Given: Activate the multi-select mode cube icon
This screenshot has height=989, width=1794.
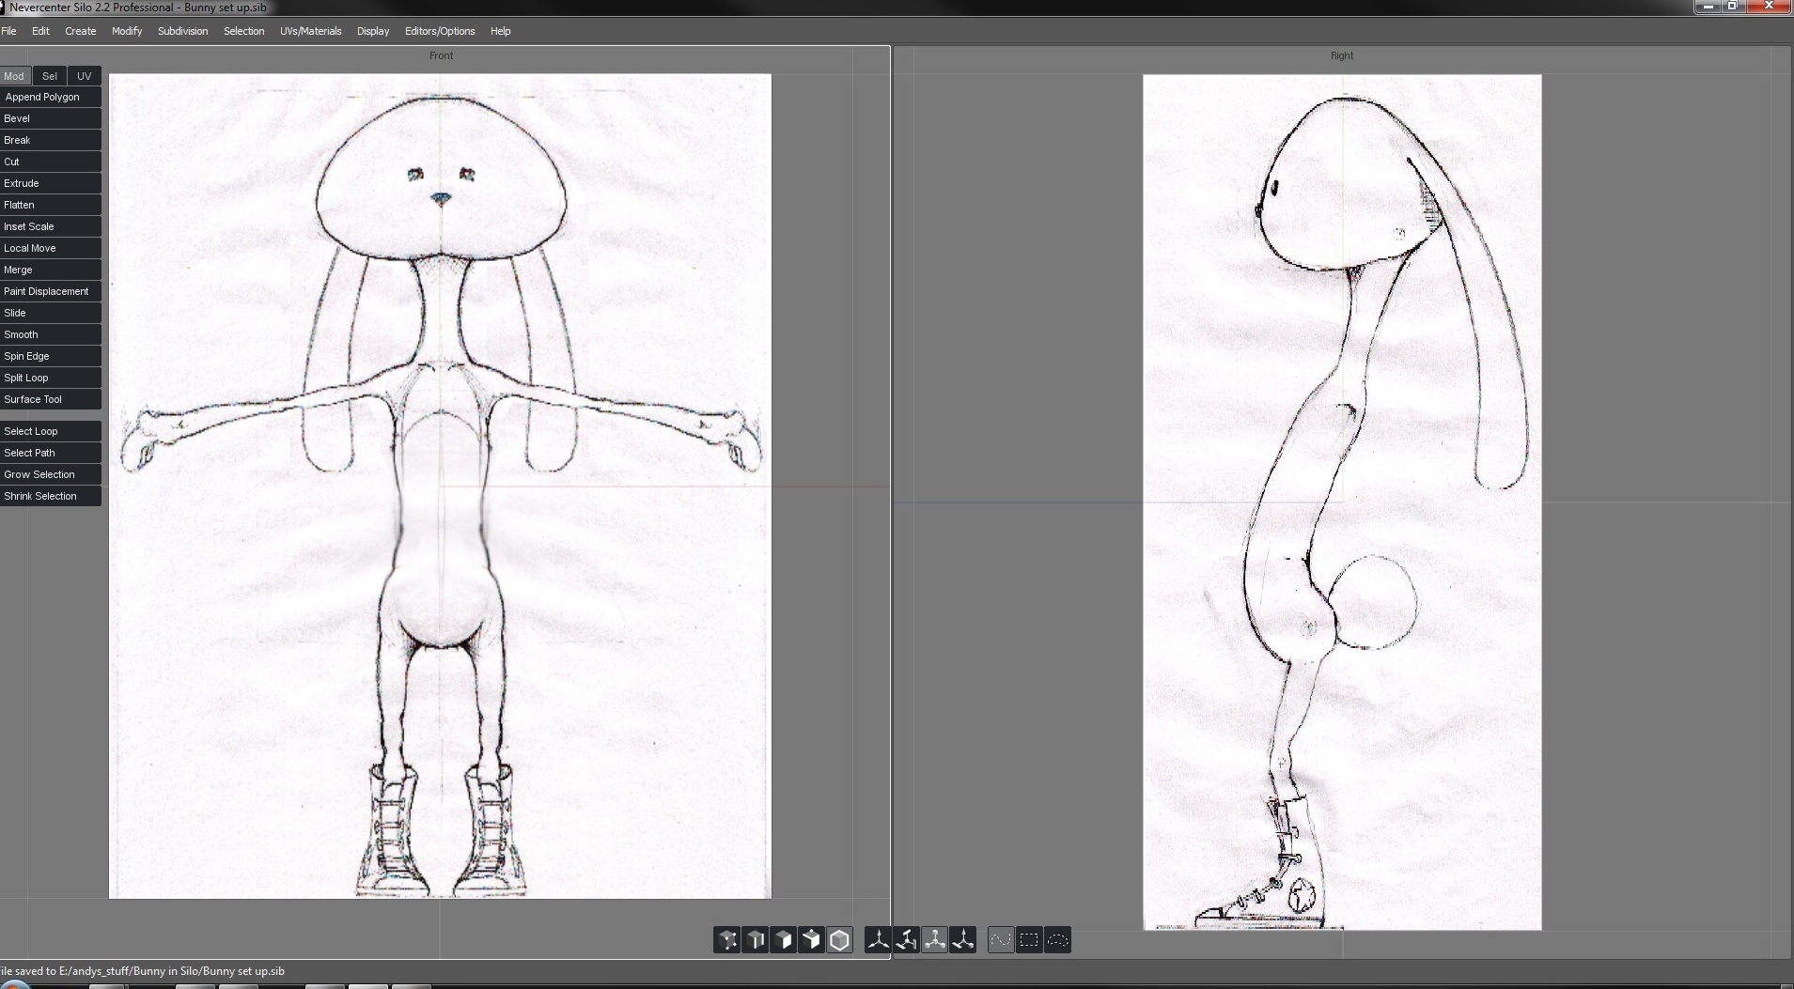Looking at the screenshot, I should point(811,940).
